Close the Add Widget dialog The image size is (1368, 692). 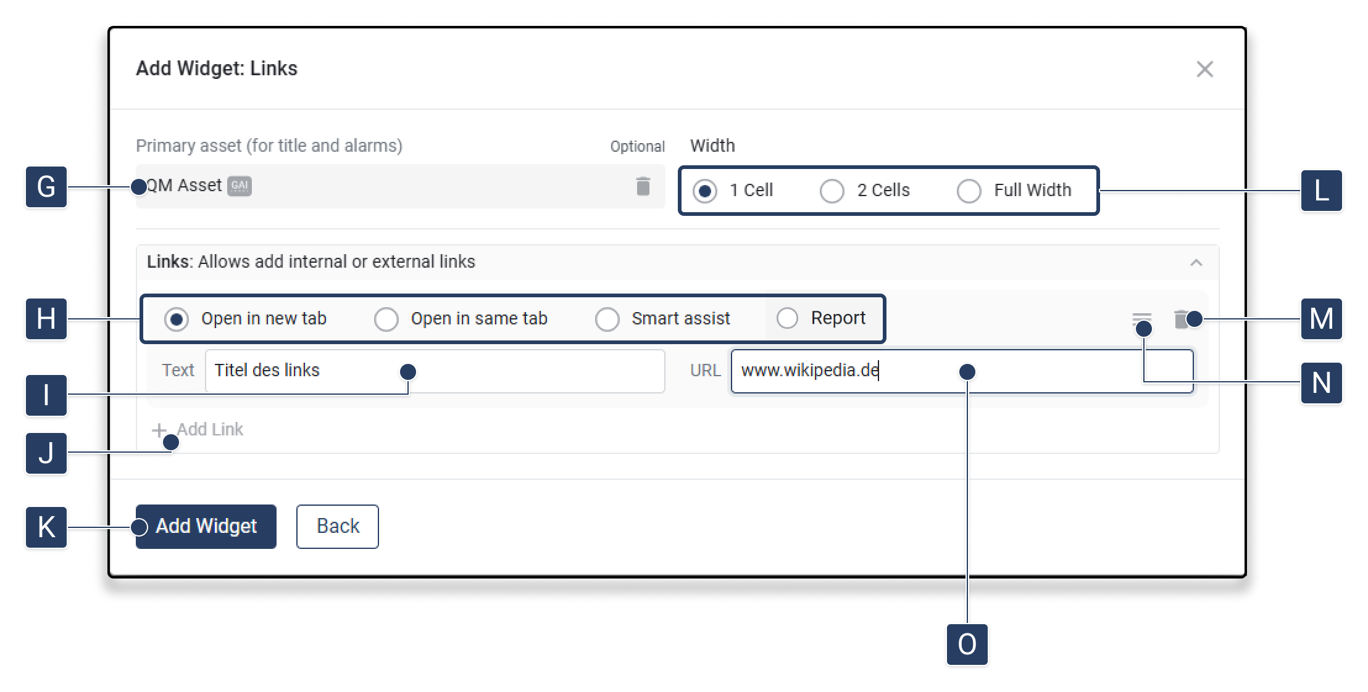1204,69
